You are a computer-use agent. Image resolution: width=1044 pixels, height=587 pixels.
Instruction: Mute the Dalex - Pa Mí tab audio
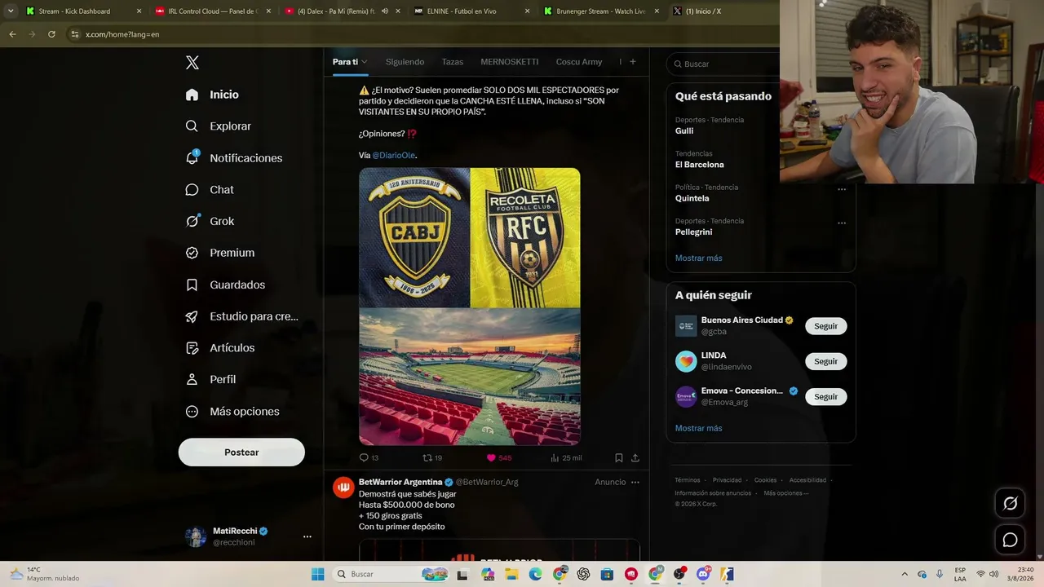click(385, 11)
